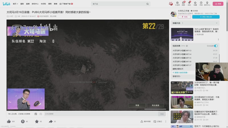Play 大司马杯小组赛DAY1-3 from the playlist
This screenshot has width=228, height=128.
click(x=195, y=51)
